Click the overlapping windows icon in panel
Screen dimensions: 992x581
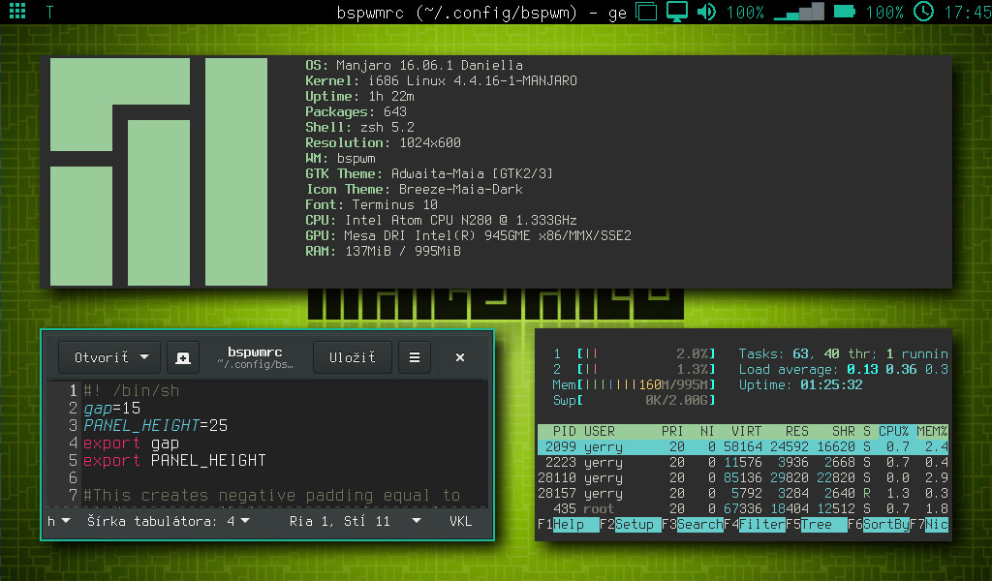point(647,13)
